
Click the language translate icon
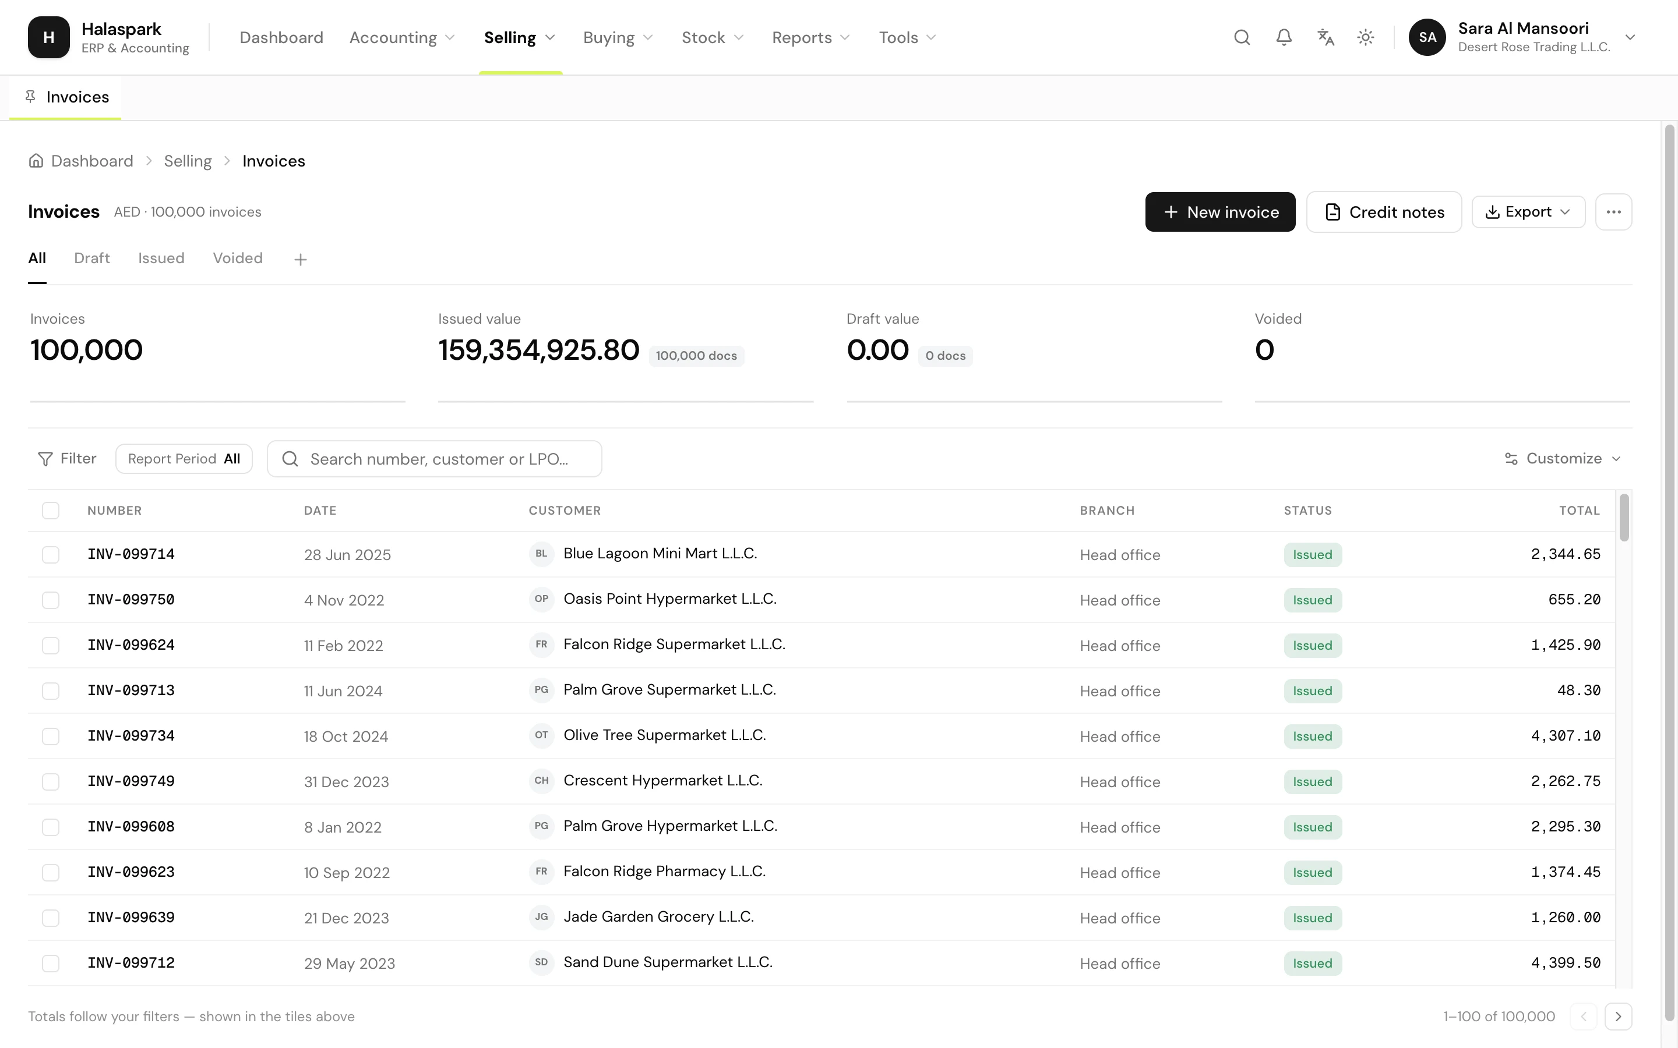pos(1325,37)
